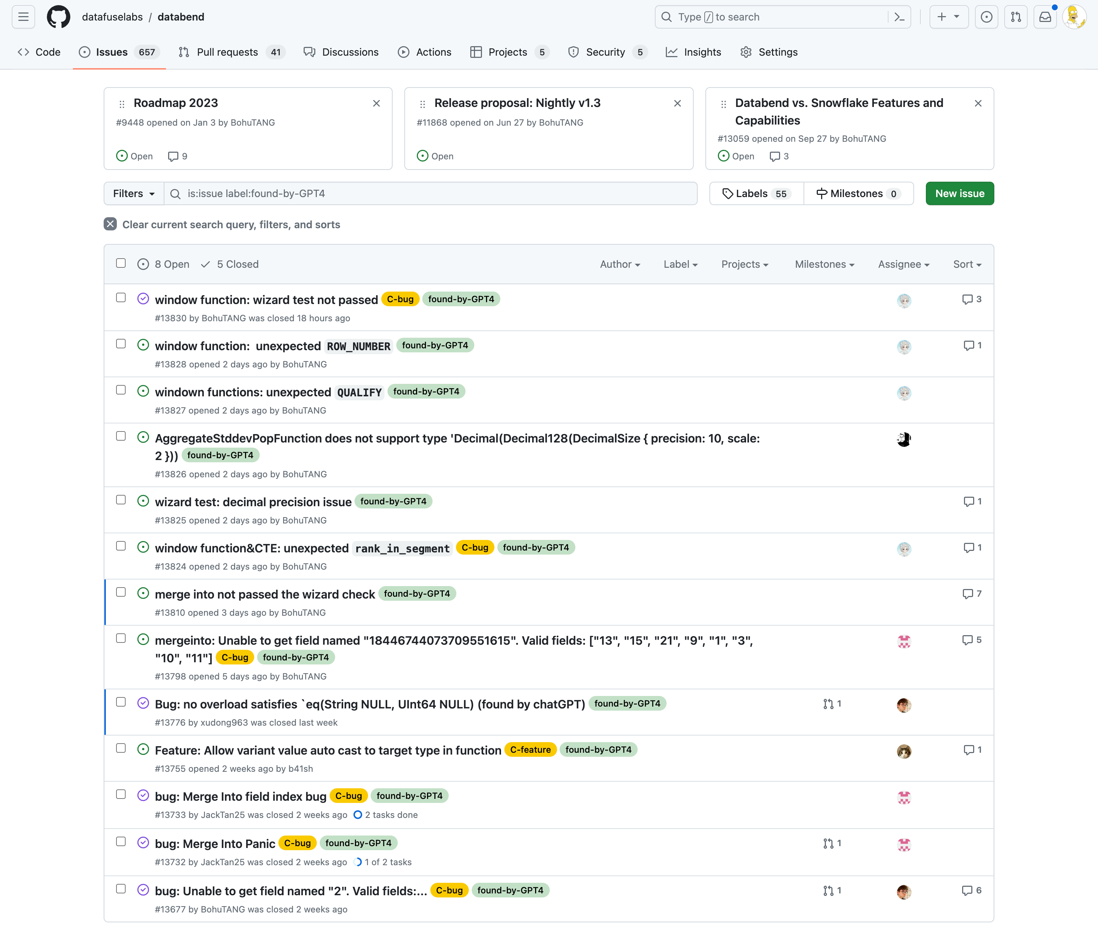Open comments on issue #13677
Viewport: 1098px width, 926px height.
[x=972, y=891]
